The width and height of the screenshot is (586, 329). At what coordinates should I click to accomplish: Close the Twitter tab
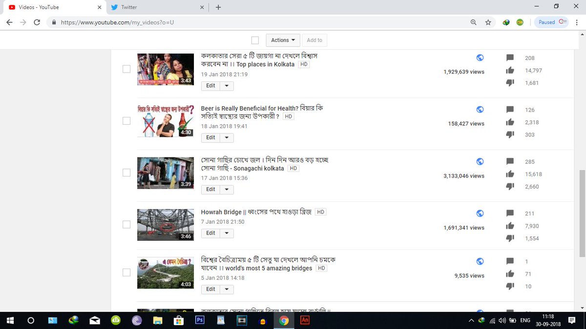[x=202, y=7]
